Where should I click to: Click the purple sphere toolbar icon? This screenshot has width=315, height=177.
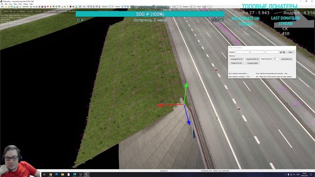tap(45, 6)
